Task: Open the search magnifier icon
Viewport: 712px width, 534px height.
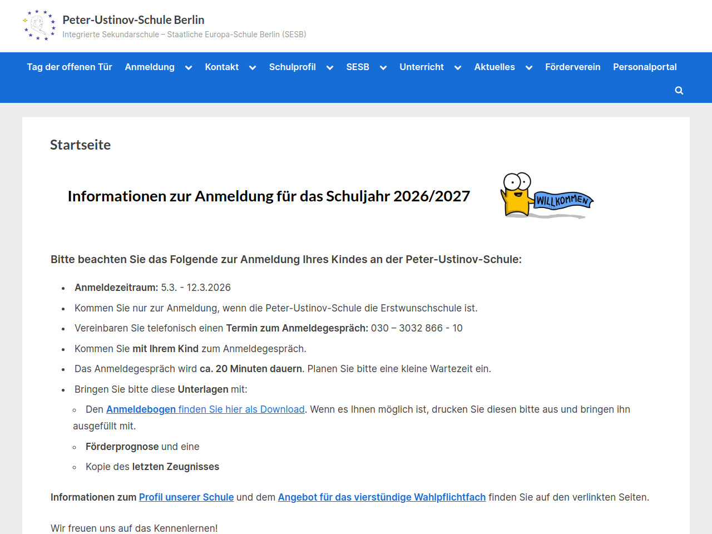Action: tap(679, 91)
